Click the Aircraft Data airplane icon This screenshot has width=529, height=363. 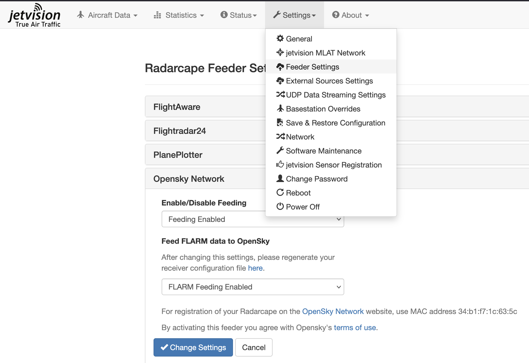pos(80,15)
